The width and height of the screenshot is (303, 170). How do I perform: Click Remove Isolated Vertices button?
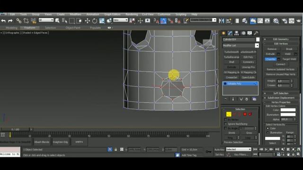pyautogui.click(x=281, y=69)
